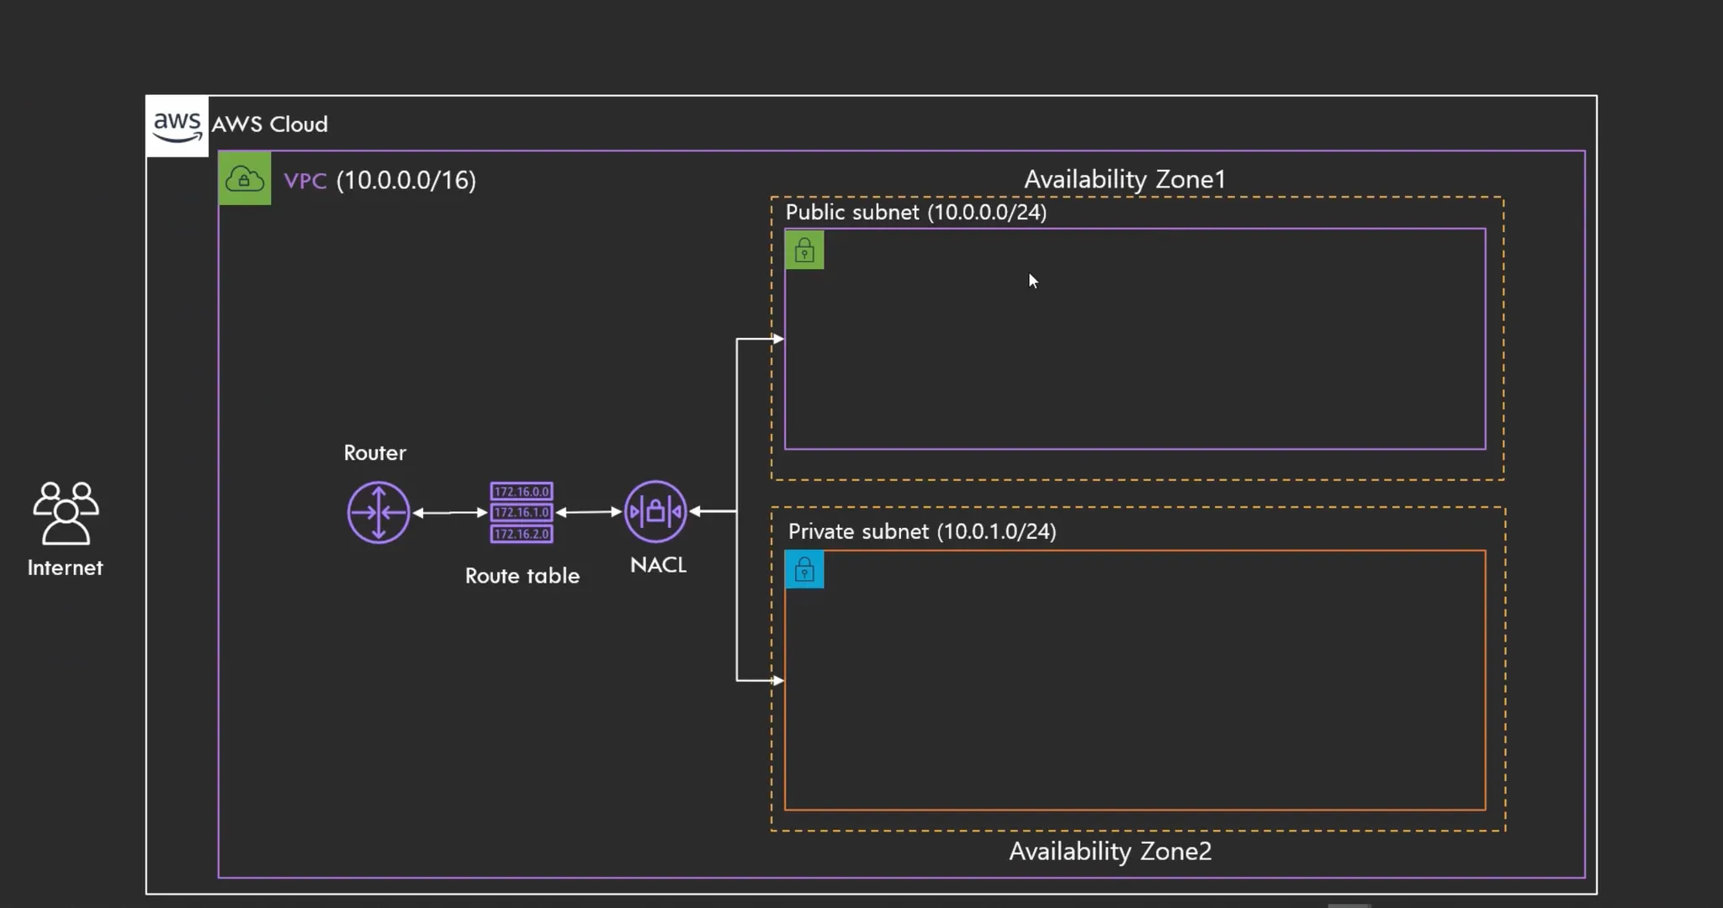Click the VPC (10.0.0.0/16) label

tap(380, 180)
